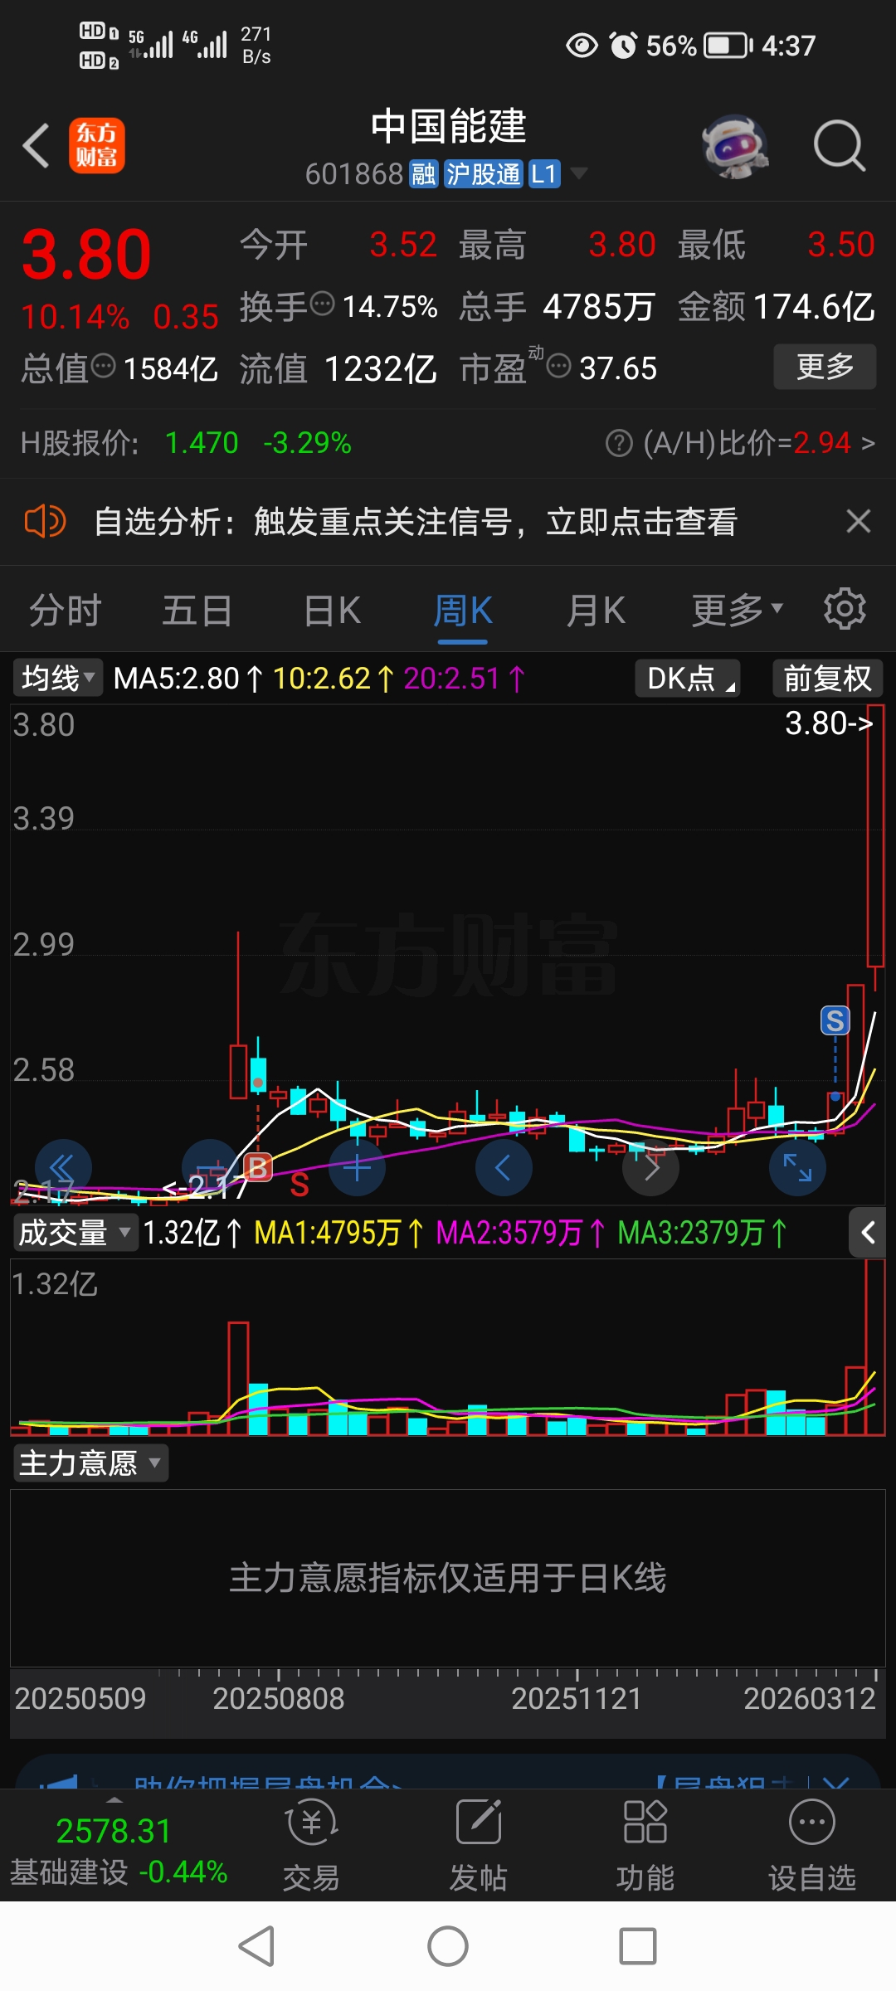Dismiss the 自选分析 notice banner
Viewport: 896px width, 1991px height.
[858, 522]
